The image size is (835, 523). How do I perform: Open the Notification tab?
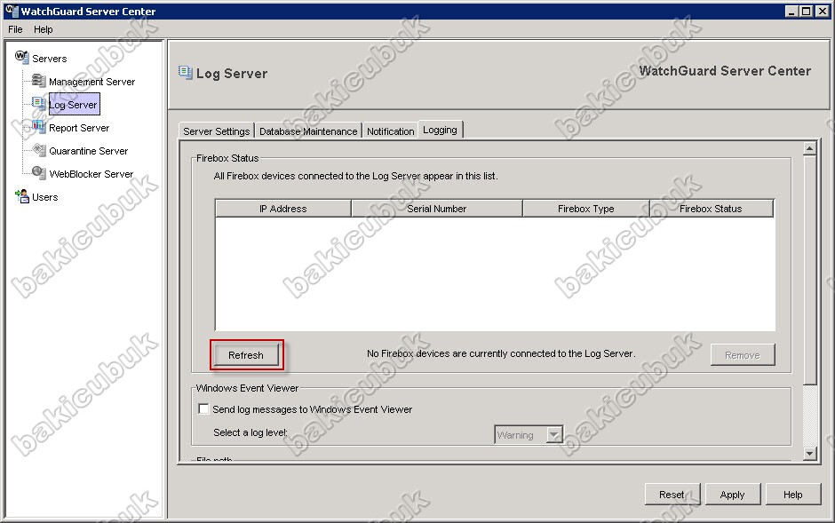(x=390, y=131)
